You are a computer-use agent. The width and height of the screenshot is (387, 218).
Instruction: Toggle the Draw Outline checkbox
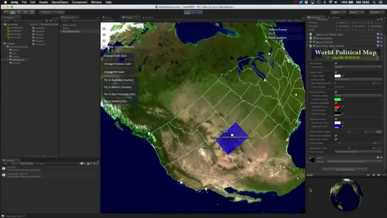[x=336, y=110]
